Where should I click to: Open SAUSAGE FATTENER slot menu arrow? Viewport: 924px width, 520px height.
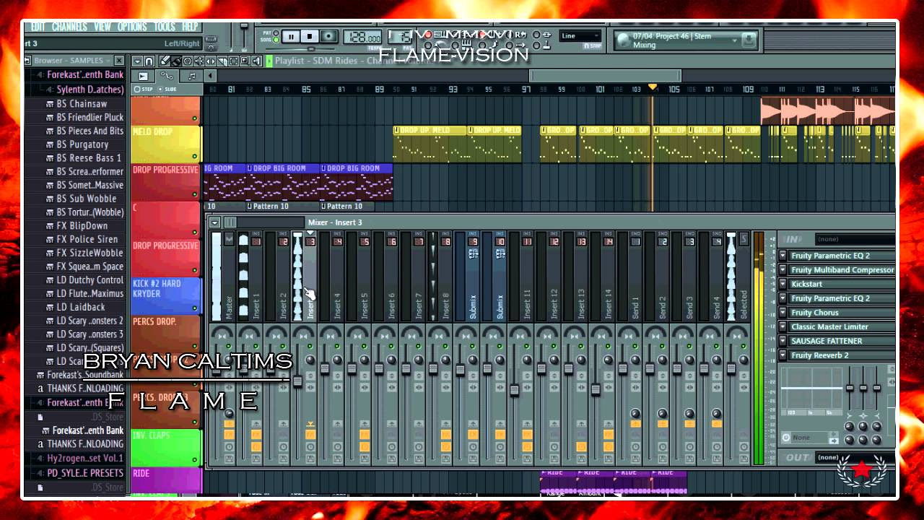pyautogui.click(x=783, y=341)
